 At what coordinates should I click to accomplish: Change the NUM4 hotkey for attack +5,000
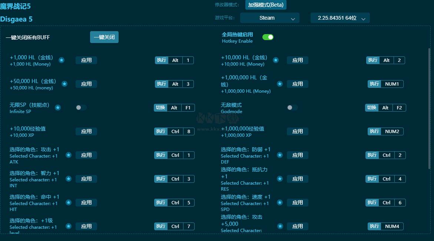click(x=385, y=226)
